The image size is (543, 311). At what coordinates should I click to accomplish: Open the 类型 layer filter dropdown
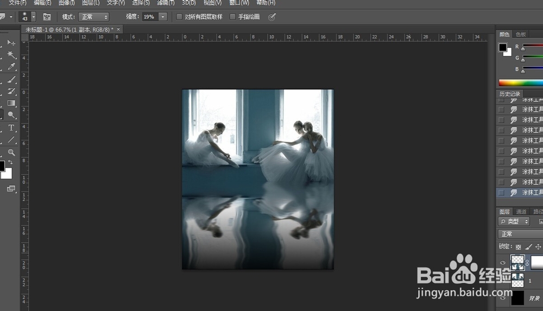pos(514,221)
